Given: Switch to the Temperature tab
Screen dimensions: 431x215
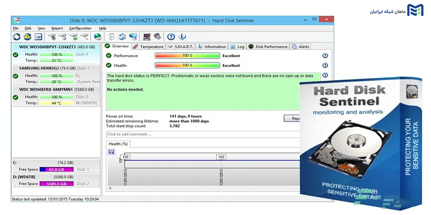Looking at the screenshot, I should [148, 46].
